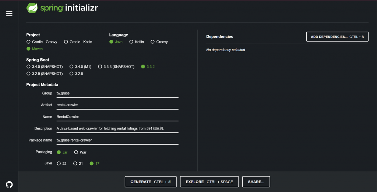Image resolution: width=377 pixels, height=192 pixels.
Task: Click the Share button
Action: click(256, 182)
